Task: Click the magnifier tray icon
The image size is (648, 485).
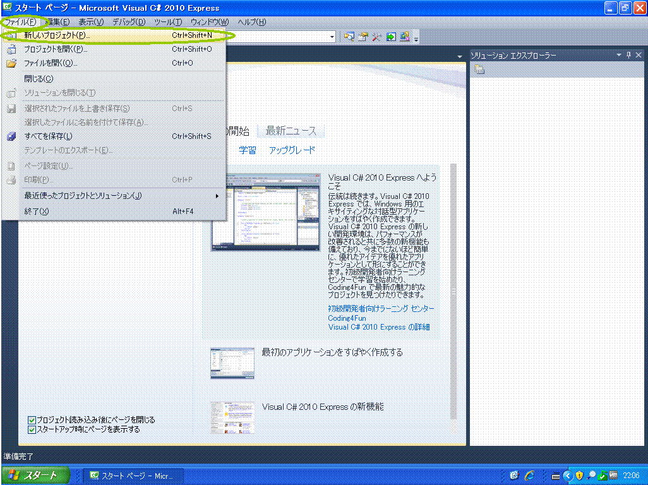Action: [591, 476]
